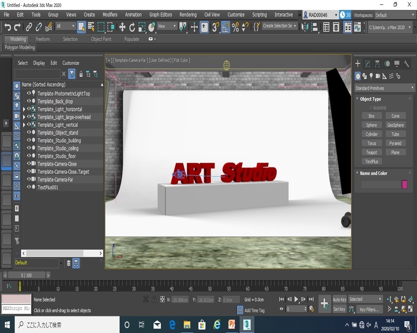The image size is (417, 333).
Task: Toggle Auto Key animation mode
Action: pos(339,300)
